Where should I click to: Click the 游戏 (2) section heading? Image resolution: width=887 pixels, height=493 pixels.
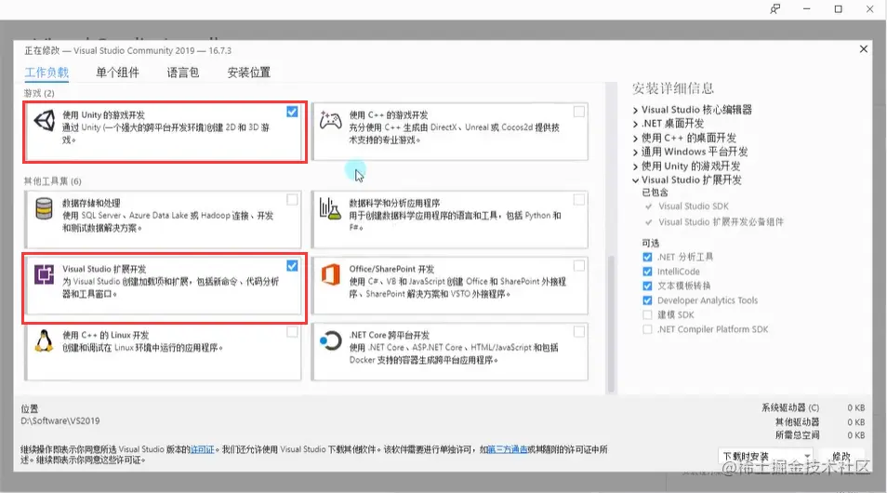click(x=39, y=93)
